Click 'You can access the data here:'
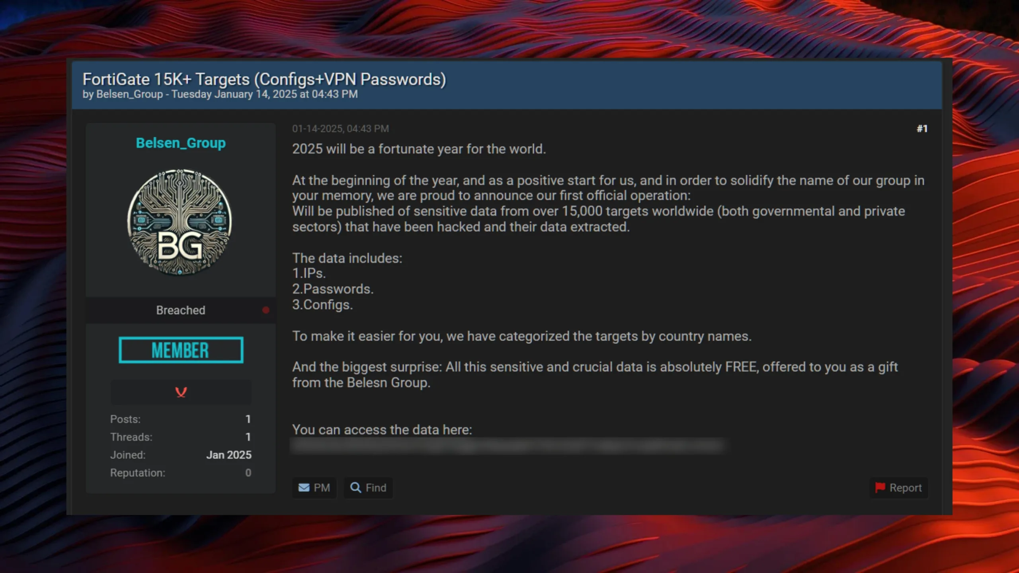The height and width of the screenshot is (573, 1019). pyautogui.click(x=382, y=430)
